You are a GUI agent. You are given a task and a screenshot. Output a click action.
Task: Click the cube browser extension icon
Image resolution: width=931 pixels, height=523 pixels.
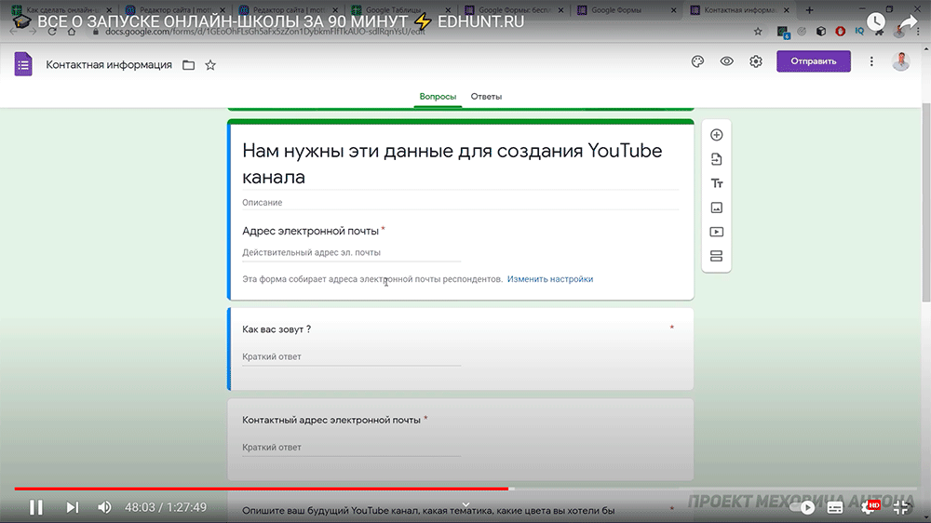821,32
